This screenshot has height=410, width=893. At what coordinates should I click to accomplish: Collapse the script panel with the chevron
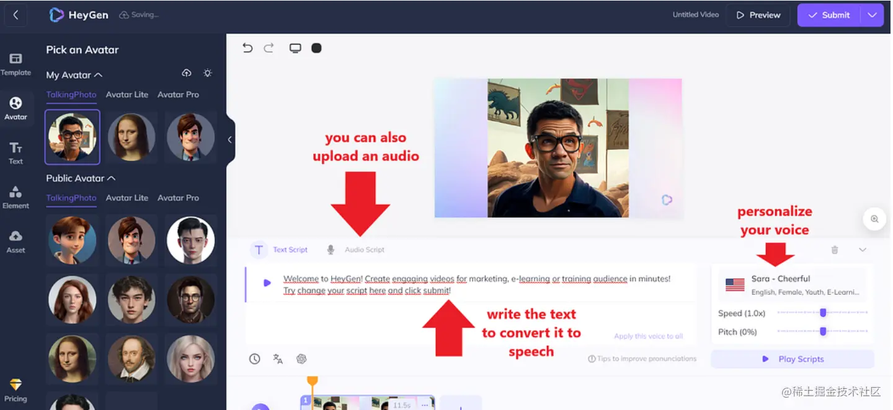[x=863, y=250]
